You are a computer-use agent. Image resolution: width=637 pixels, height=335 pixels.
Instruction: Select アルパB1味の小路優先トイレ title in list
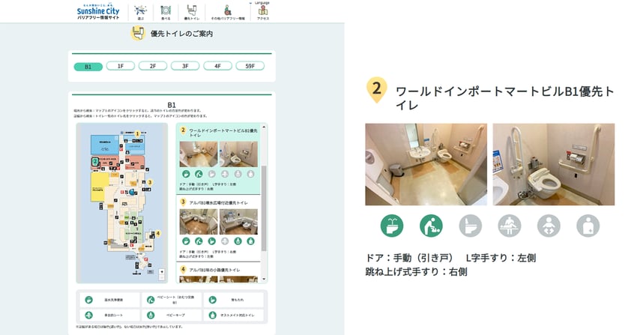point(214,270)
